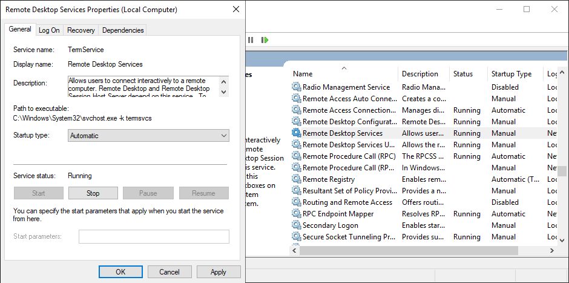Click gear icon of Remote Procedure Call (RPC)
The width and height of the screenshot is (569, 283).
297,156
